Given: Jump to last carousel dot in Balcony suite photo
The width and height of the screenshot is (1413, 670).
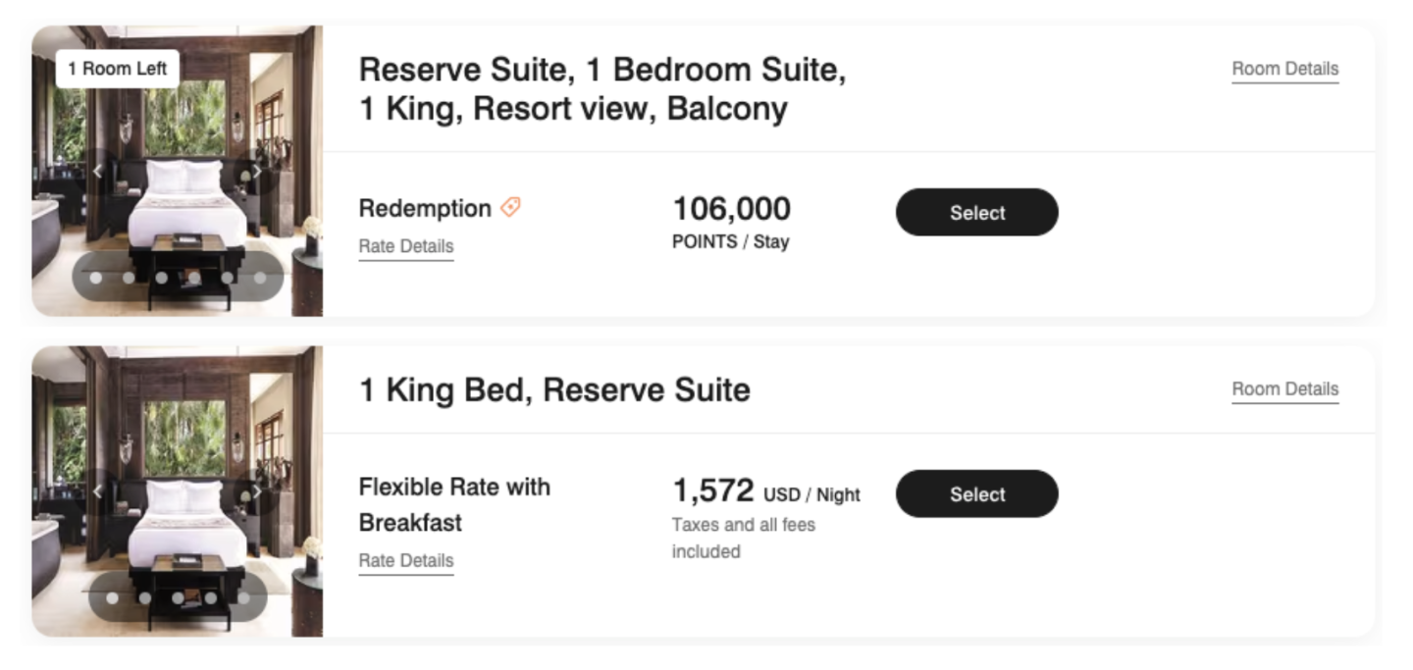Looking at the screenshot, I should click(x=260, y=278).
